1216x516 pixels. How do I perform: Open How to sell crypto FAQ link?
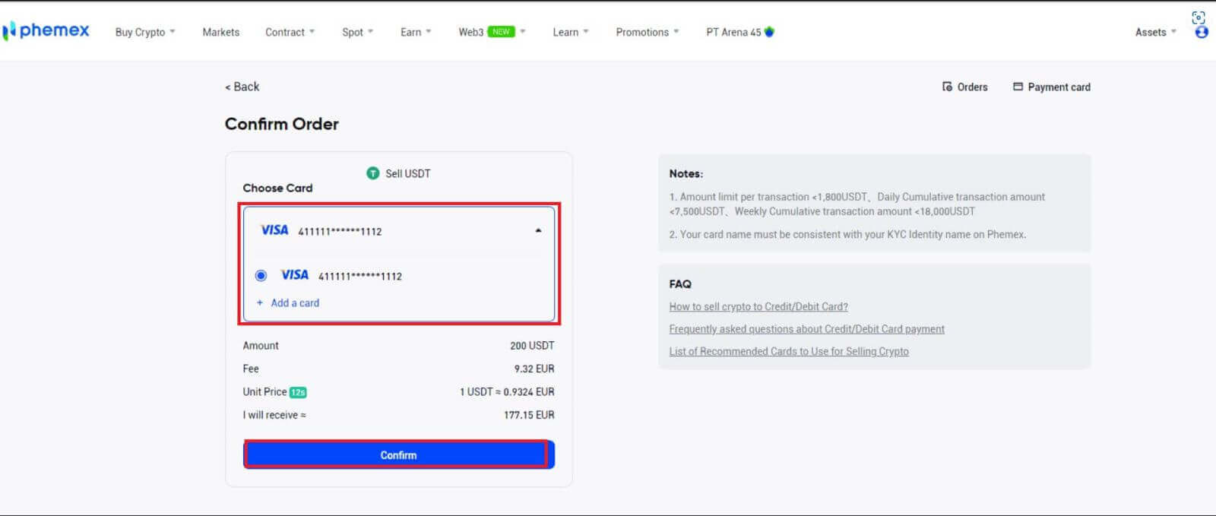tap(758, 306)
